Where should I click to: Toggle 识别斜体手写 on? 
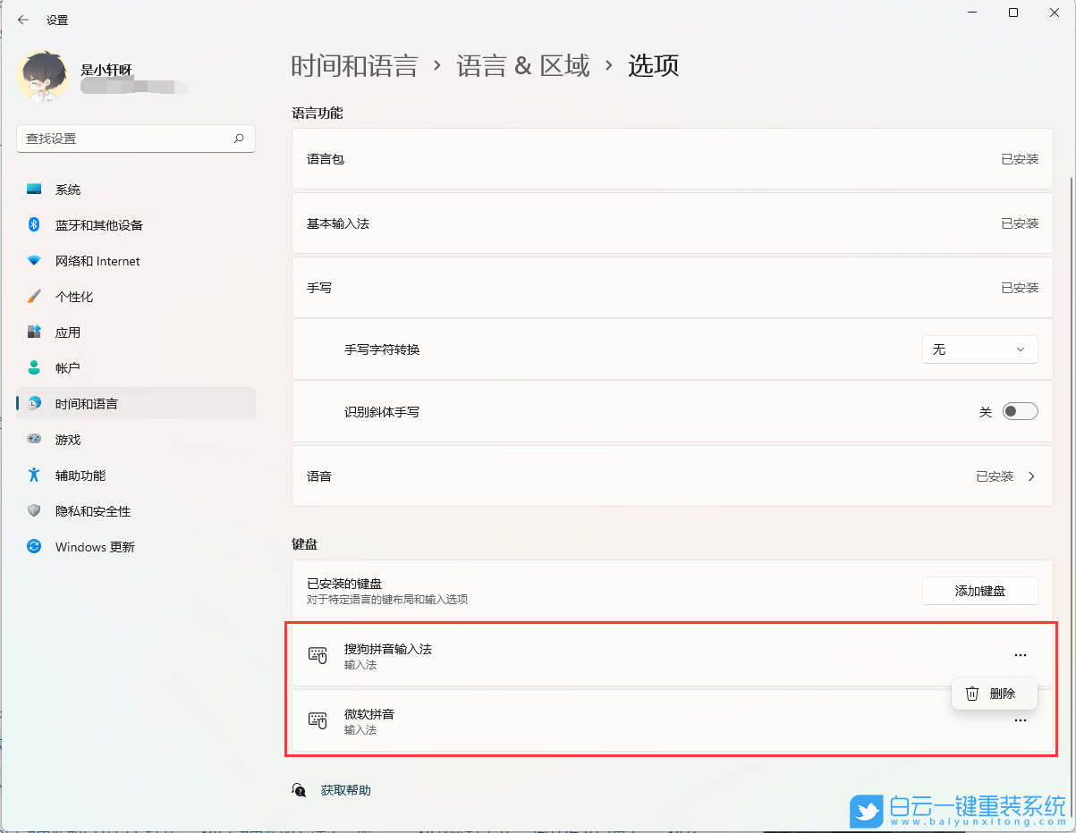click(1019, 410)
